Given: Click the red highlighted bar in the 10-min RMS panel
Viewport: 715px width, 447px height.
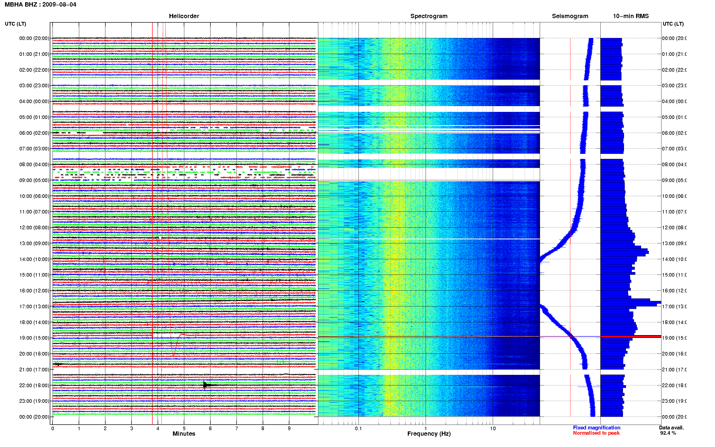Looking at the screenshot, I should pos(631,336).
